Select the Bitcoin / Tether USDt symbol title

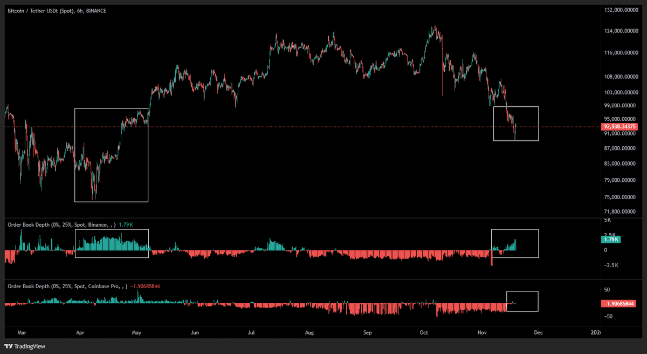click(x=34, y=10)
